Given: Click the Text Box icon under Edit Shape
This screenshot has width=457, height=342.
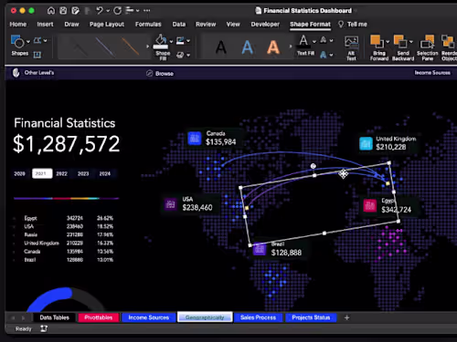Looking at the screenshot, I should tap(37, 55).
